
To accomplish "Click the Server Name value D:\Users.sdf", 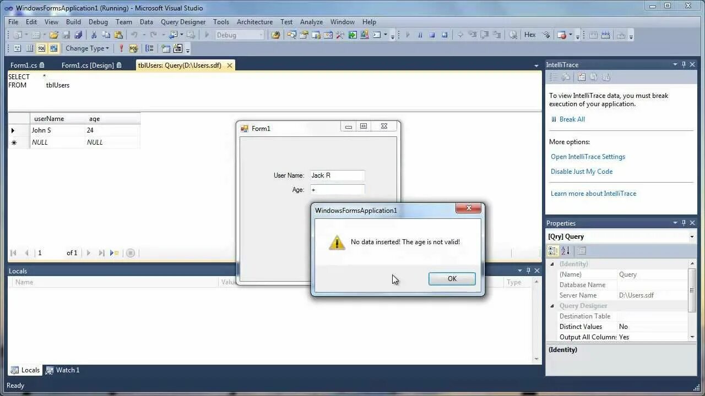I will click(653, 295).
